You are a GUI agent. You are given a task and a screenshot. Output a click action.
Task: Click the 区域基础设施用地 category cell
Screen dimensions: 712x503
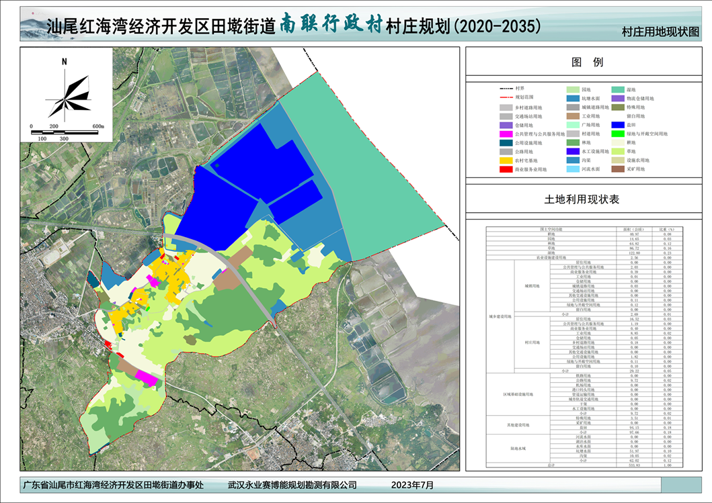tap(518, 395)
